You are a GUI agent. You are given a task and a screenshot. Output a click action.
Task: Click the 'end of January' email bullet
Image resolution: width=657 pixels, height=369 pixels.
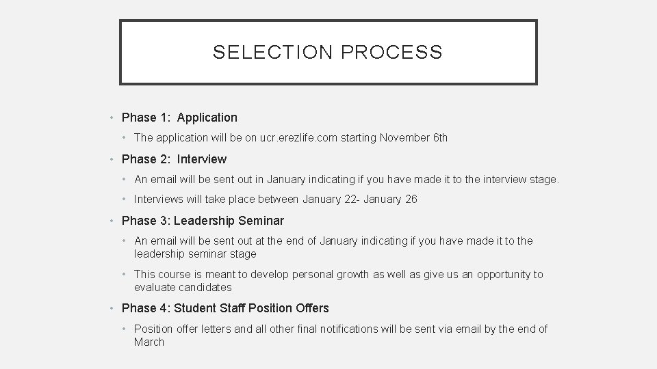[x=333, y=241]
